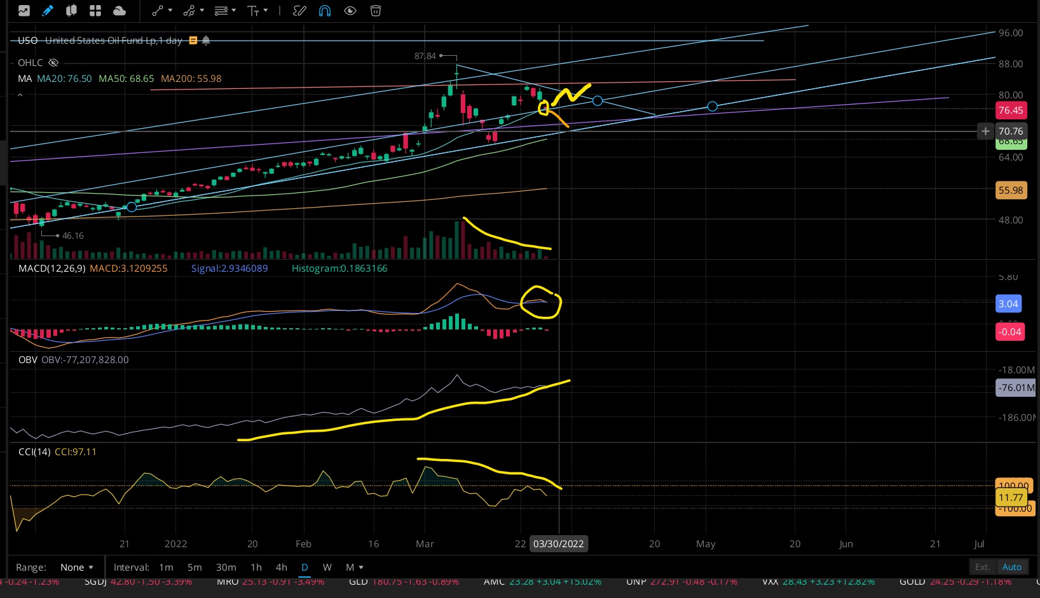Toggle the eye icon to hide all drawings

coord(350,11)
